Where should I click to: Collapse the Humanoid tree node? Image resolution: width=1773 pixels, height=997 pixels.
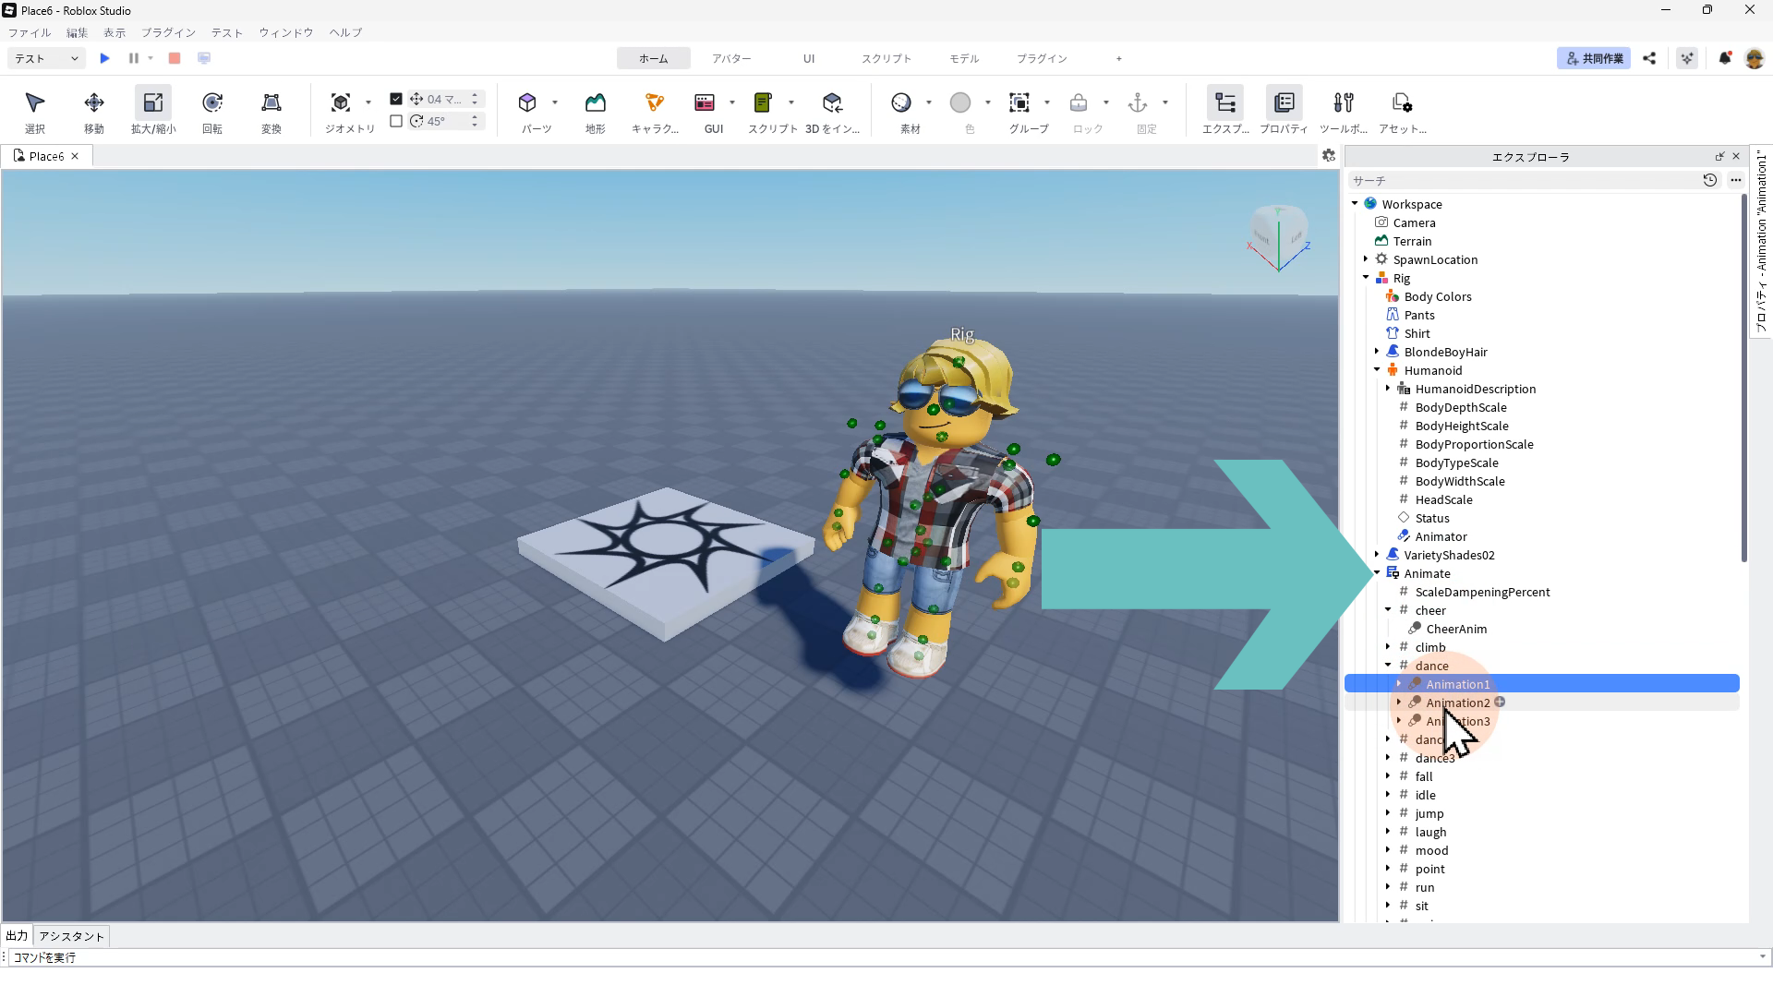pyautogui.click(x=1377, y=370)
